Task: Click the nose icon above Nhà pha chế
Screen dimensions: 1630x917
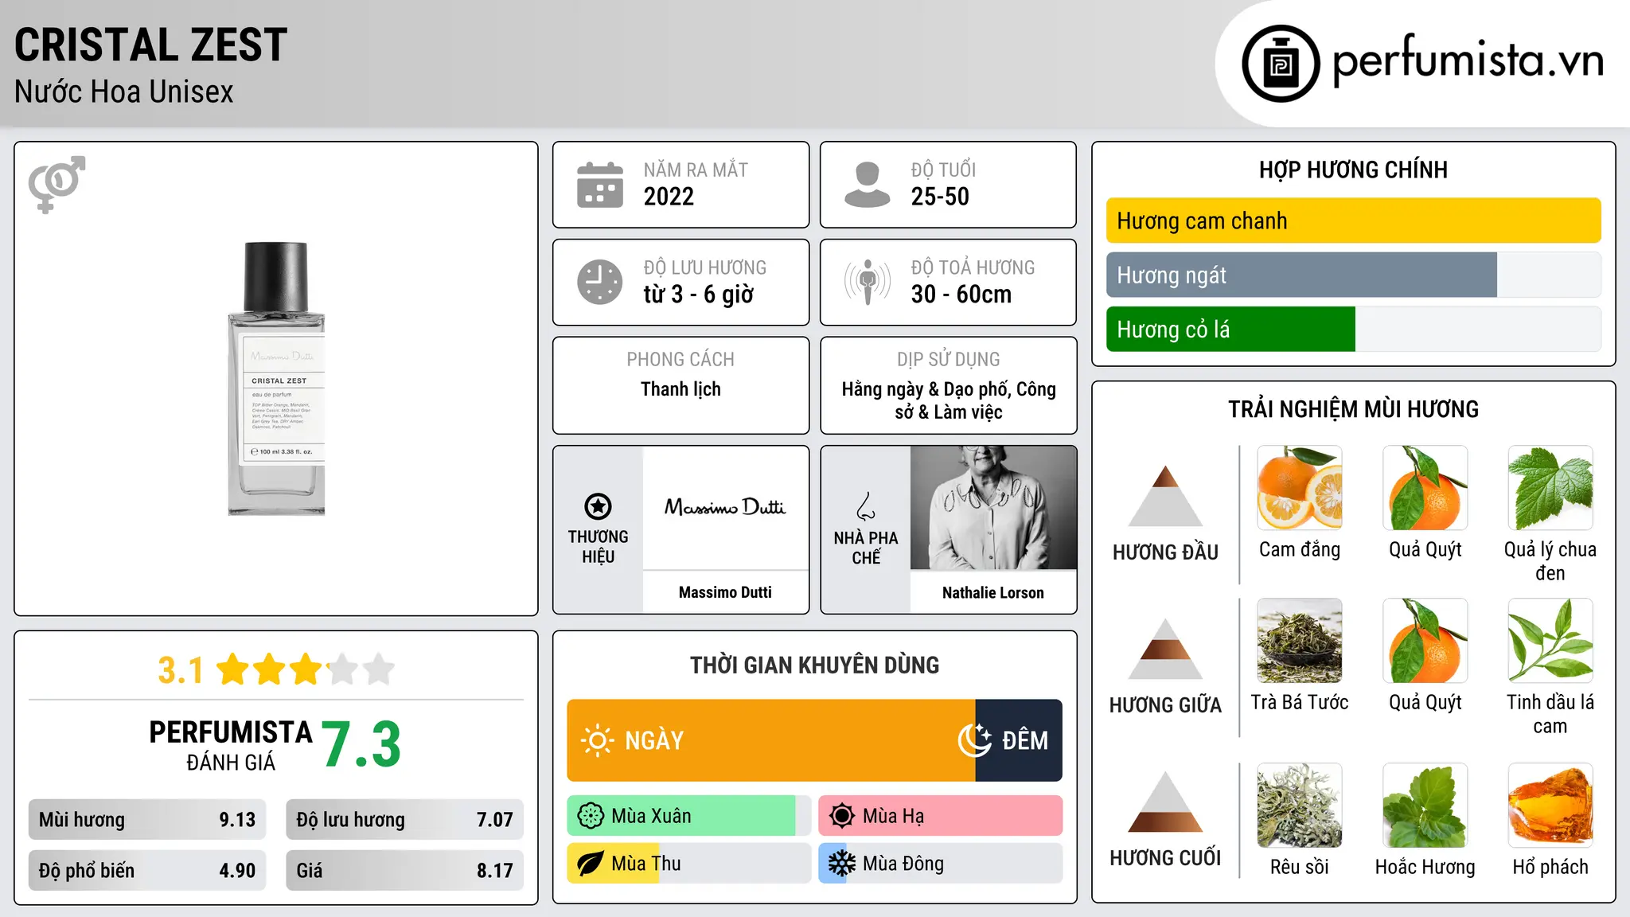Action: (x=866, y=506)
